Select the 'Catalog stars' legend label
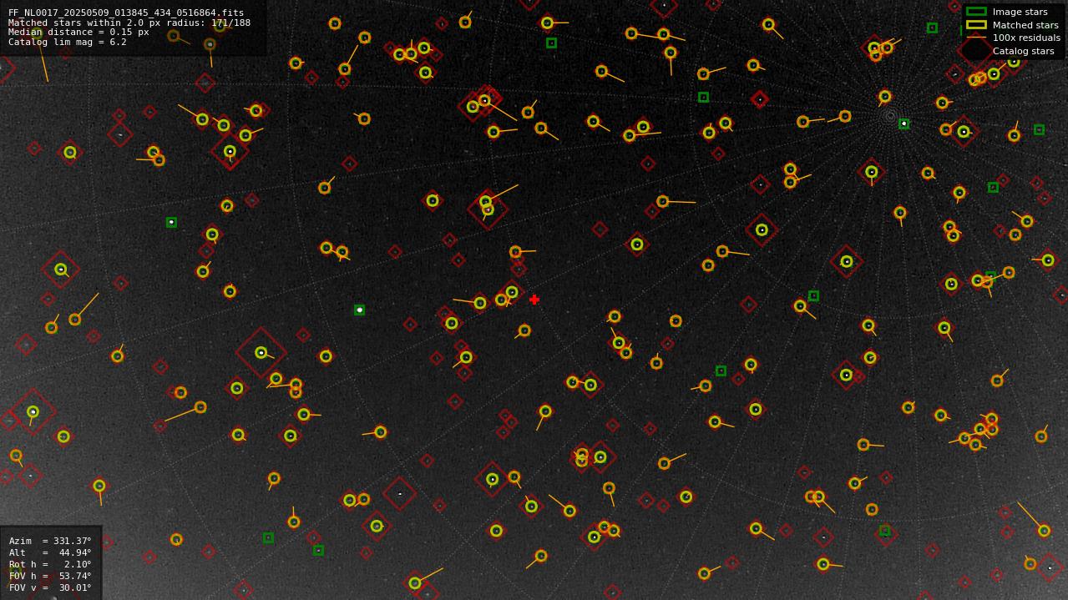Screen dimensions: 1068x600 click(x=1023, y=51)
